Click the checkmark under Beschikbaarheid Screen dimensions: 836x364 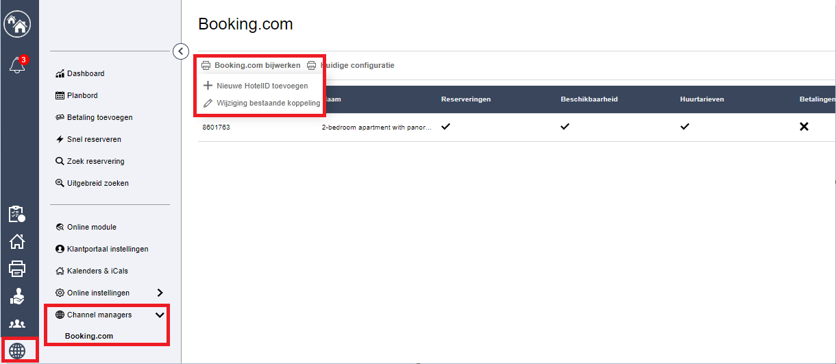point(565,127)
